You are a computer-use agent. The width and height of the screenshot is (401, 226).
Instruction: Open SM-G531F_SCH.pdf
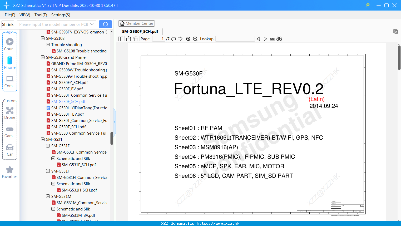click(77, 165)
